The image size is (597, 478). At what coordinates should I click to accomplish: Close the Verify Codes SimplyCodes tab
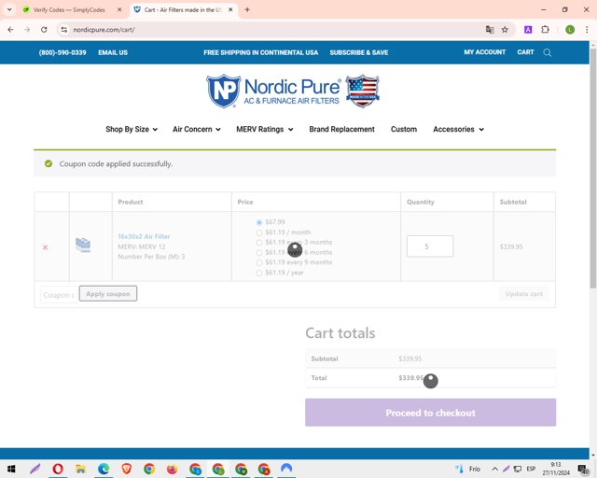(119, 10)
